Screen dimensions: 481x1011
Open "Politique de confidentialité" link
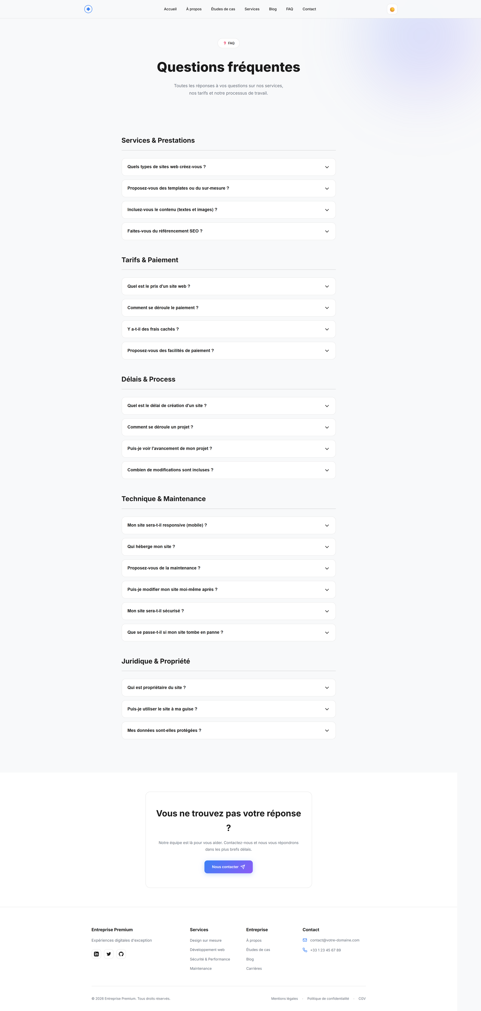point(328,999)
